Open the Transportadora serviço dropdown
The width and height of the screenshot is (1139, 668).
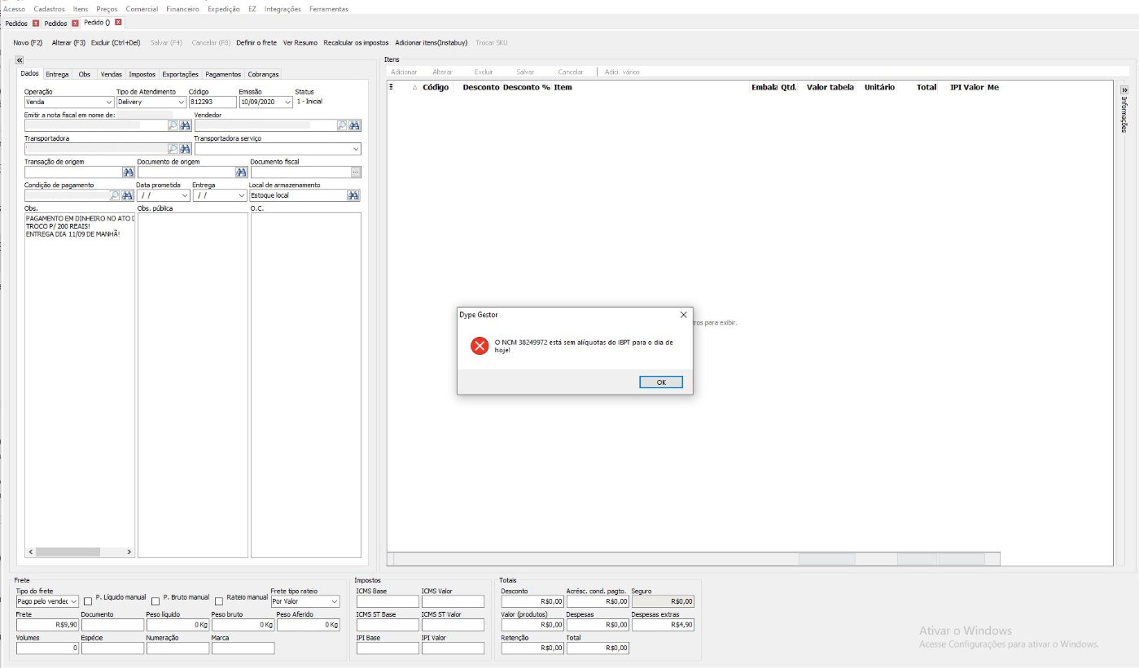pos(356,150)
